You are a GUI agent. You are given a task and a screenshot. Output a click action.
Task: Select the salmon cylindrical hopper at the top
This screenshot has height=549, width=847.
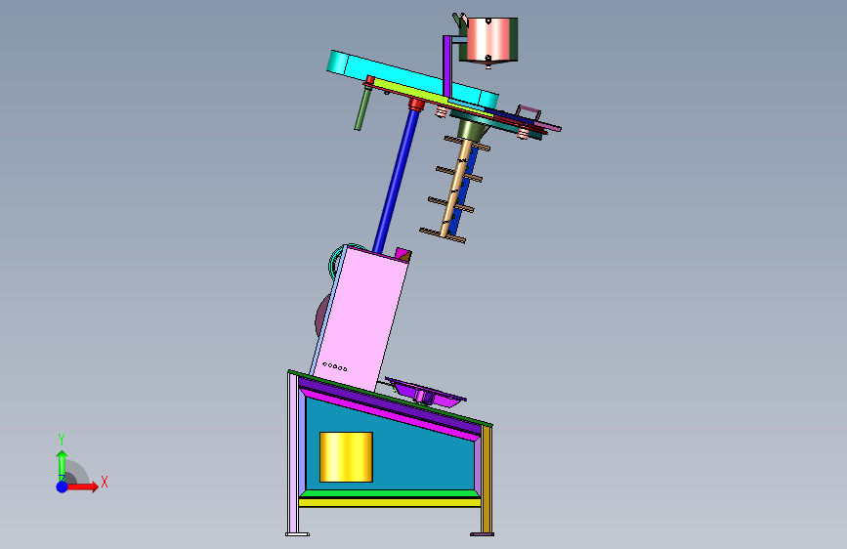coord(489,39)
